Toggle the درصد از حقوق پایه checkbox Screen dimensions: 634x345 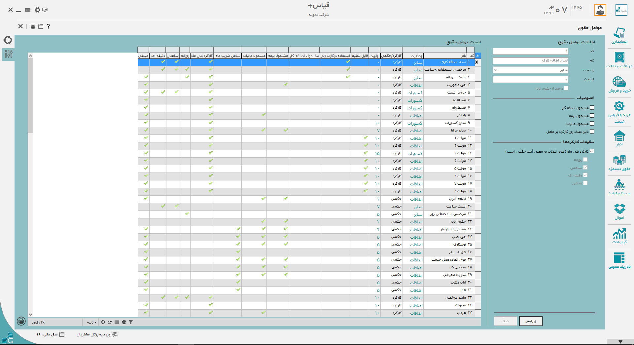tap(566, 88)
